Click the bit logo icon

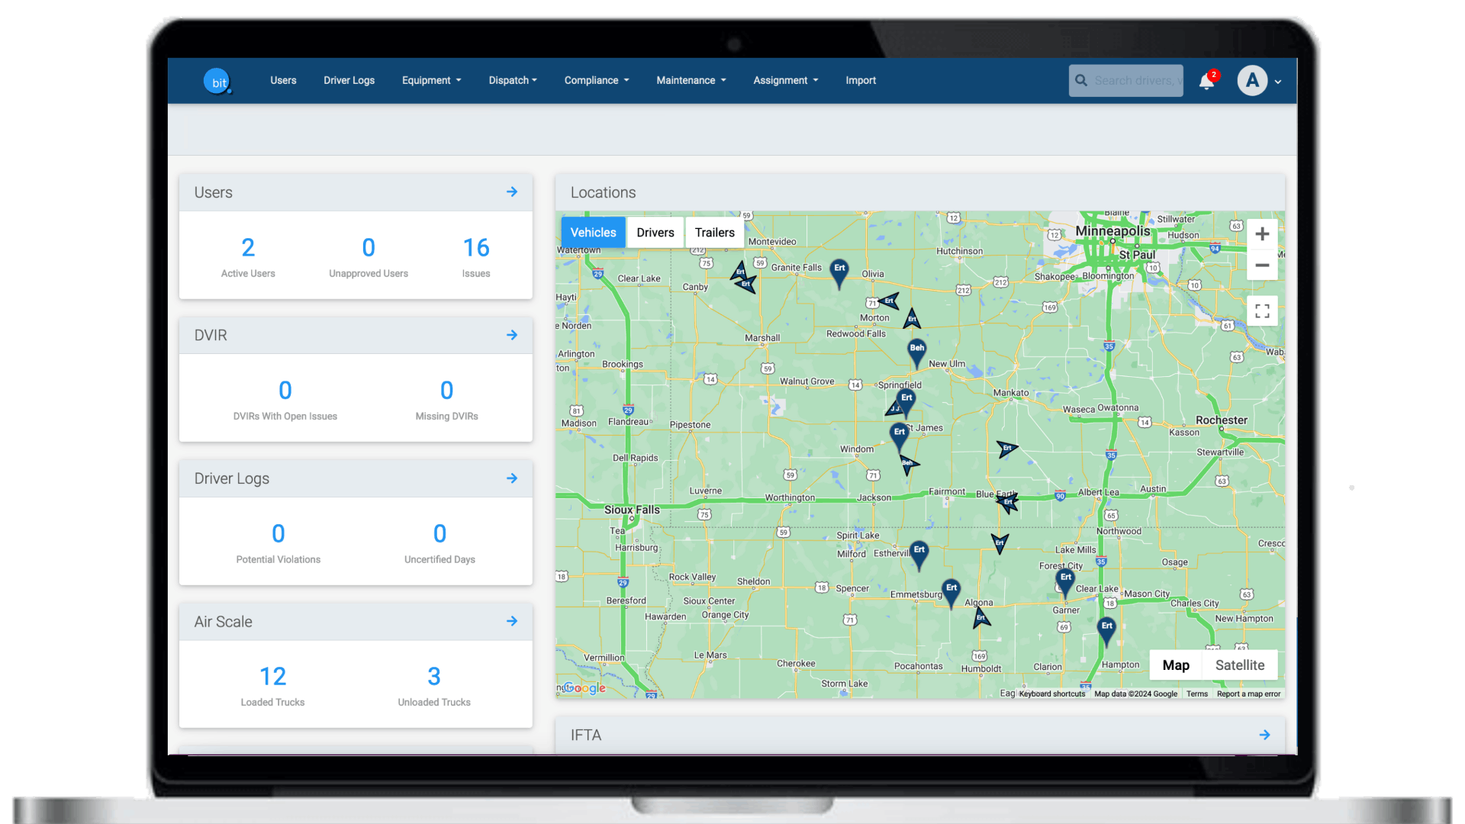(217, 81)
